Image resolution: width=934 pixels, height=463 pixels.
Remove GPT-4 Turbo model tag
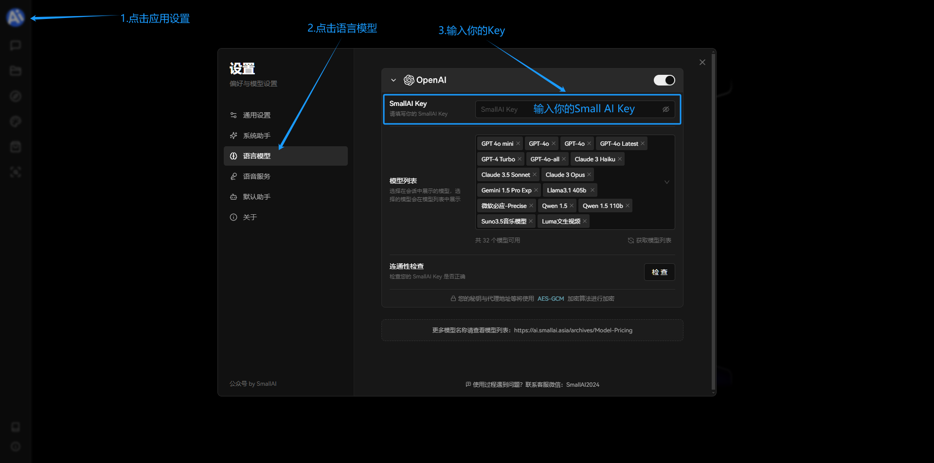coord(520,159)
